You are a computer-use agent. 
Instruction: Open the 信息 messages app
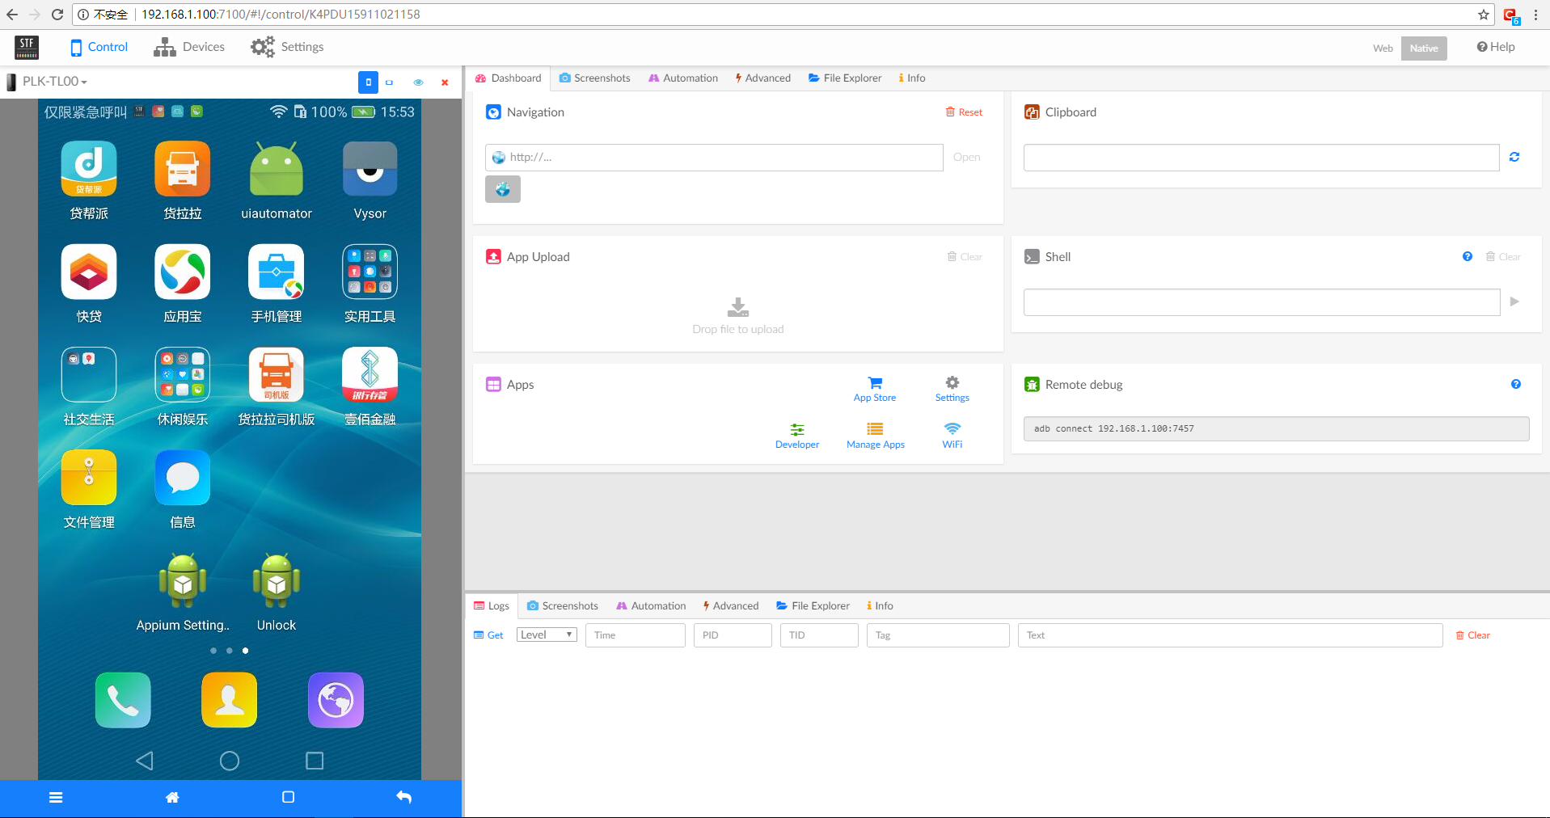pos(183,477)
